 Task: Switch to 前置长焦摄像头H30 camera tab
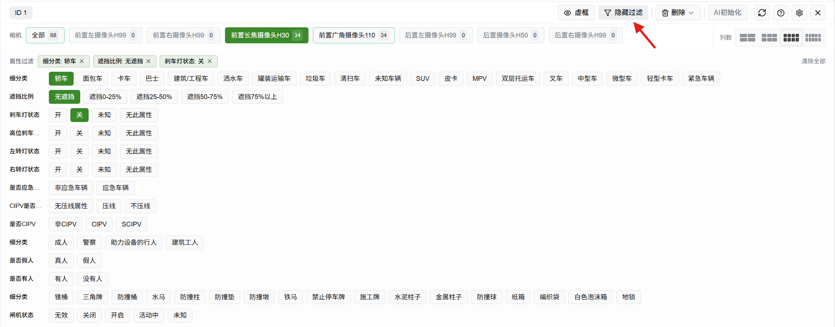[x=267, y=35]
